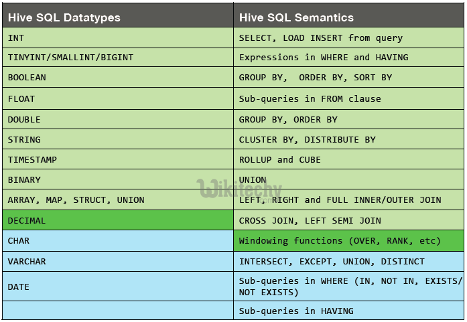Click the BOOLEAN datatype row

pyautogui.click(x=117, y=78)
